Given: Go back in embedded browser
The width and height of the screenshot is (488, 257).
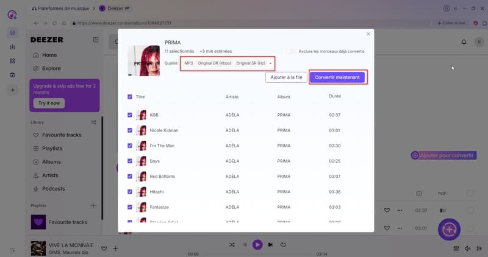Looking at the screenshot, I should [36, 23].
